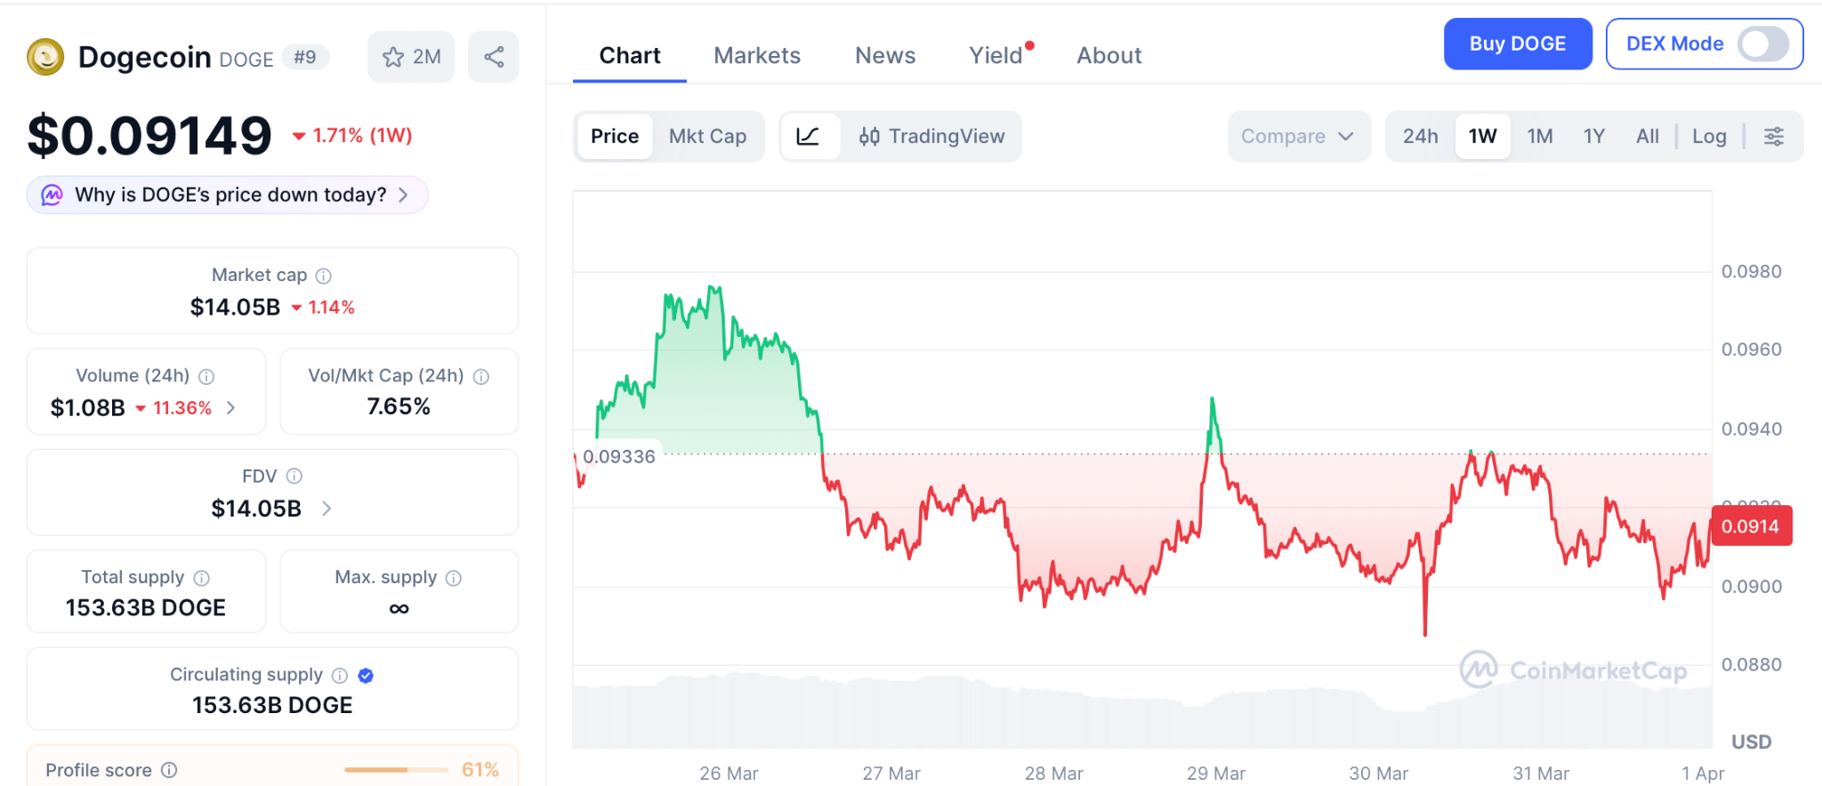
Task: Select the line chart icon button
Action: point(808,136)
